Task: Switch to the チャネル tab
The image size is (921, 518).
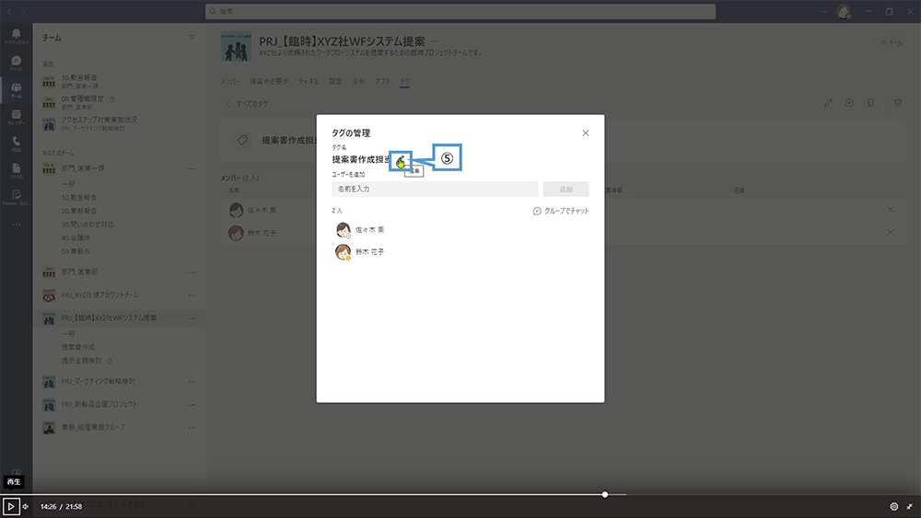Action: click(x=309, y=82)
